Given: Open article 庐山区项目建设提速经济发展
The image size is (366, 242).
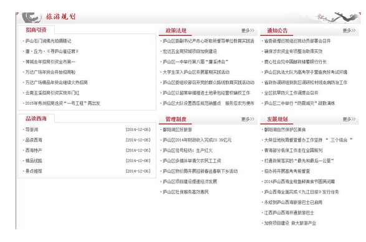Looking at the screenshot, I should [x=190, y=181].
